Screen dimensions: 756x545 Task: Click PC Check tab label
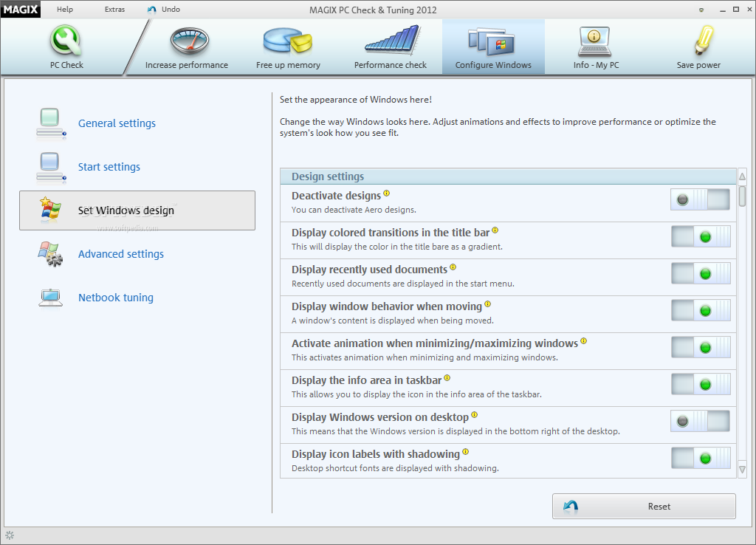pos(66,65)
